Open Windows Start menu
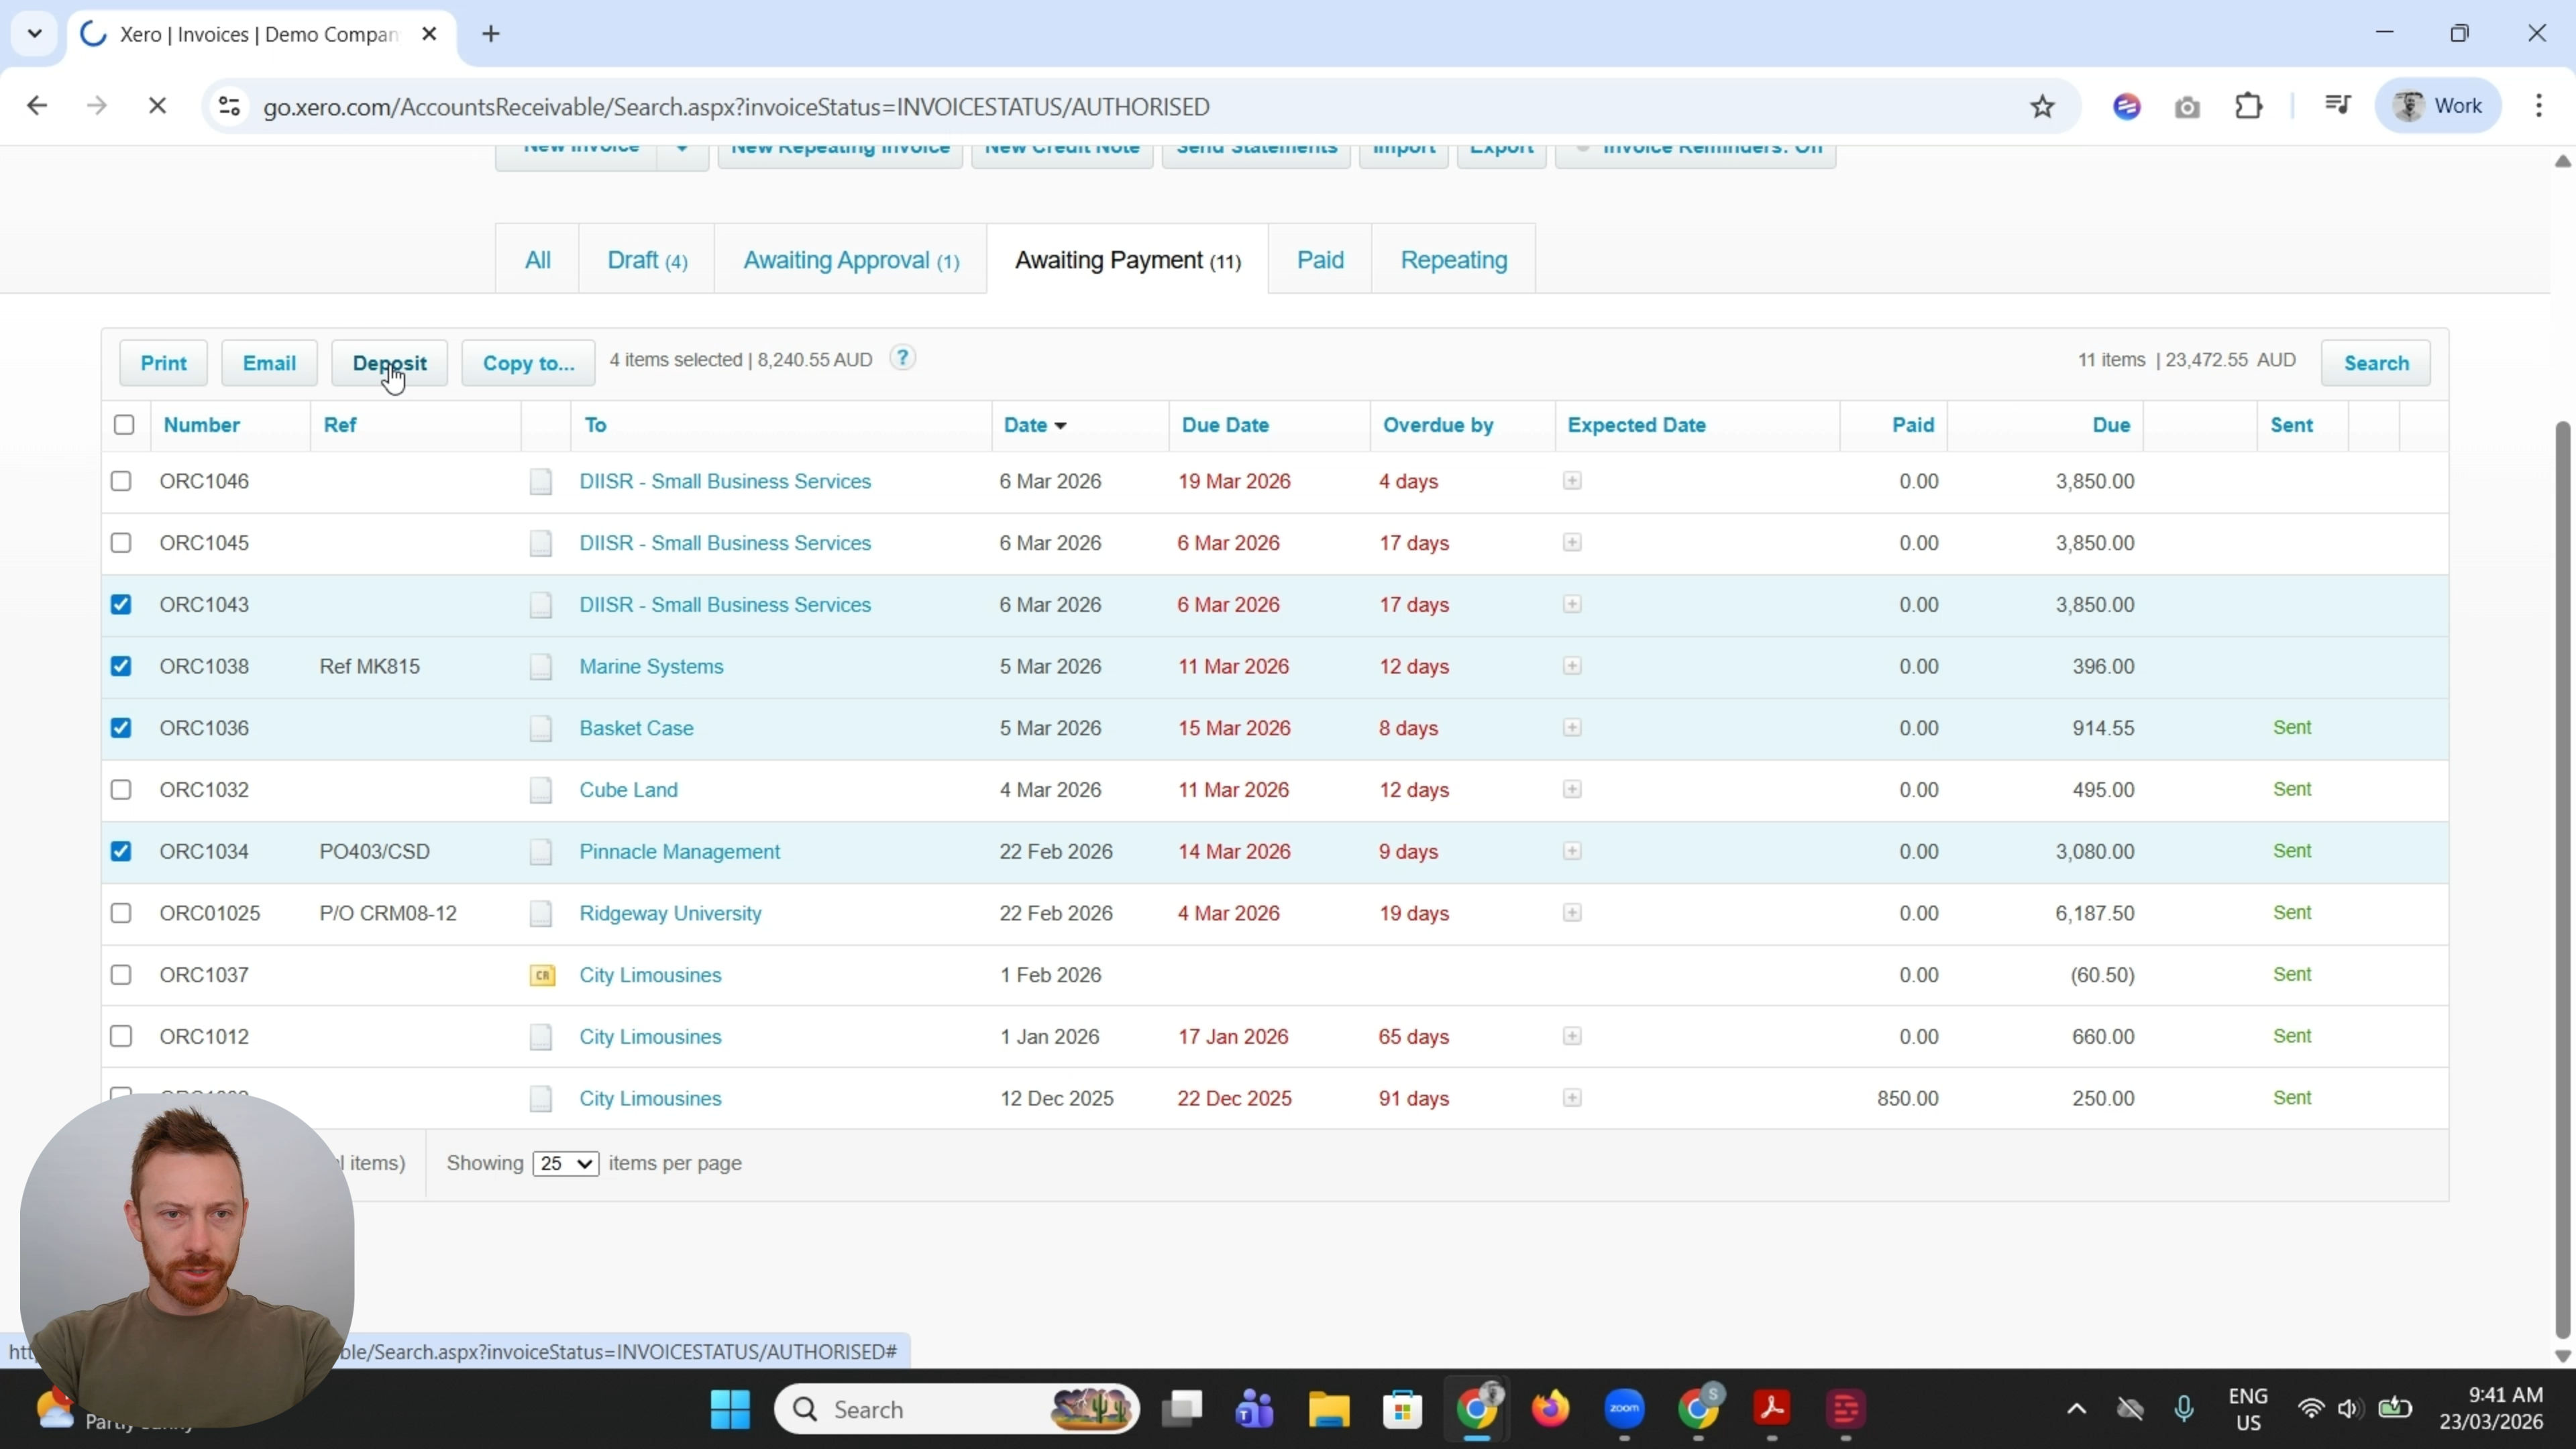The image size is (2576, 1449). (x=730, y=1409)
